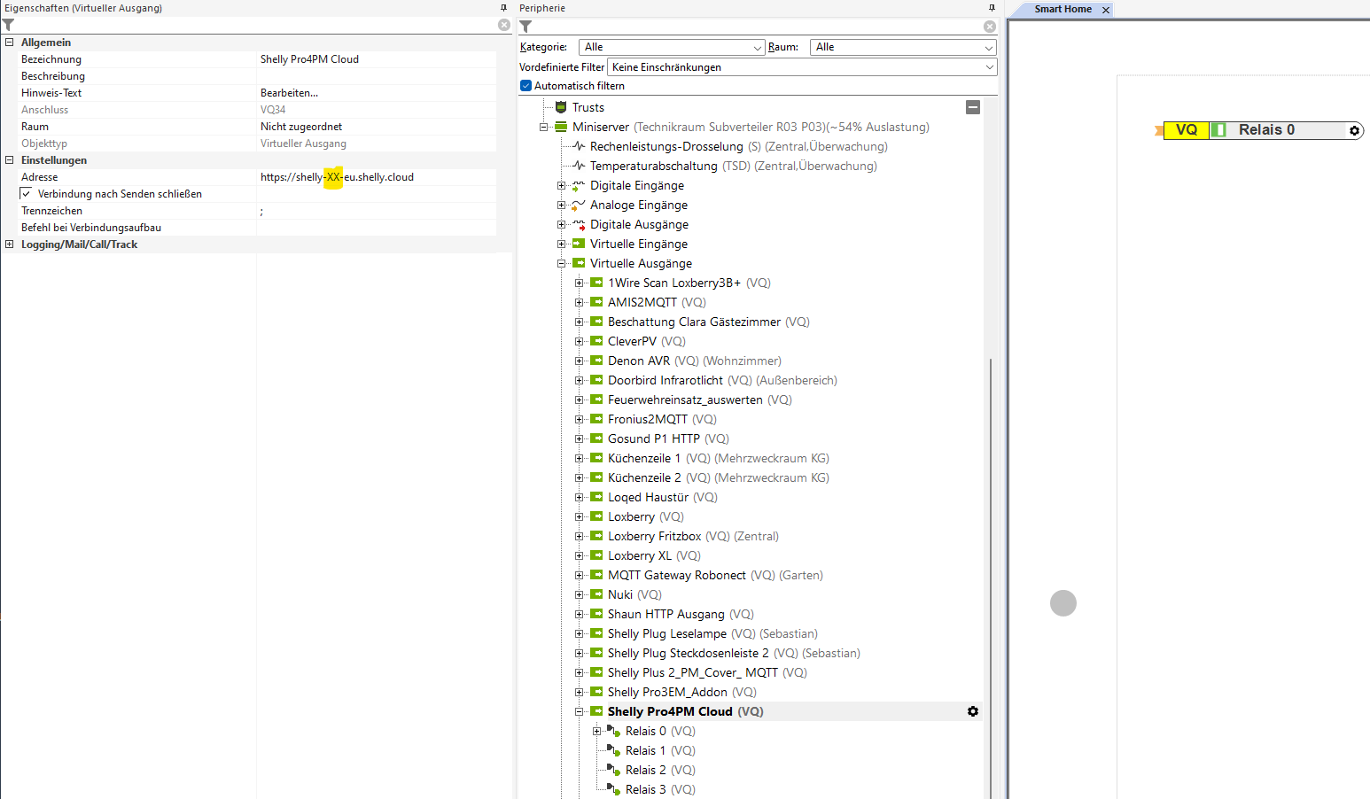The width and height of the screenshot is (1370, 799).
Task: Expand the Digitale Eingänge node
Action: [x=562, y=185]
